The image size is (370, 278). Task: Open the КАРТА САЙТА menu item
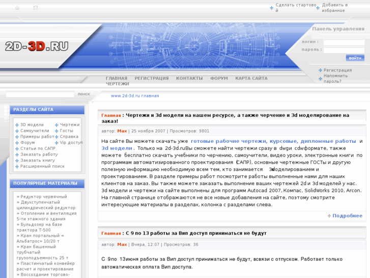point(251,79)
